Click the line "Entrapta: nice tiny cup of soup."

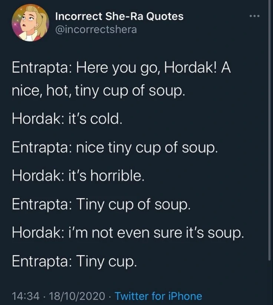(115, 148)
